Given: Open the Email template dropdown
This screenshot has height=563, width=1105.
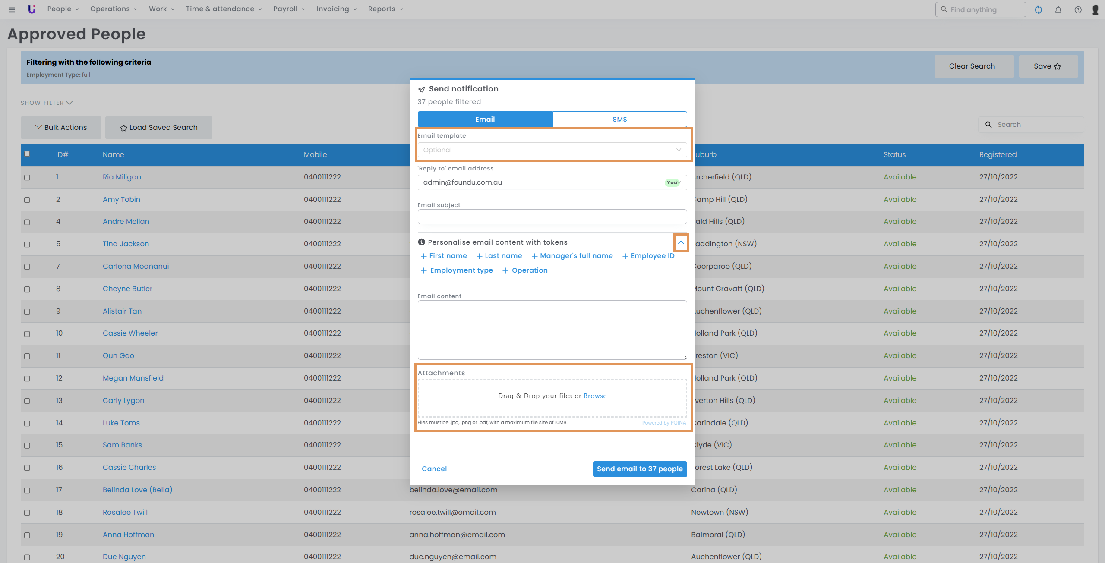Looking at the screenshot, I should coord(552,150).
